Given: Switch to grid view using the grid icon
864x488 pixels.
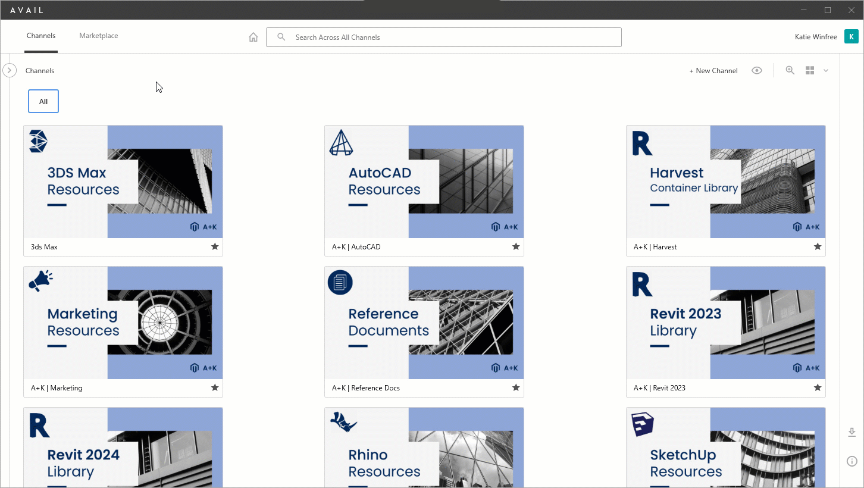Looking at the screenshot, I should pyautogui.click(x=809, y=70).
